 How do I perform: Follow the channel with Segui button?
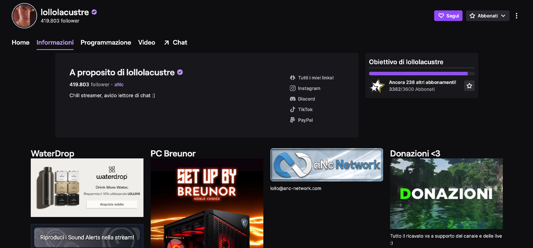pos(448,16)
